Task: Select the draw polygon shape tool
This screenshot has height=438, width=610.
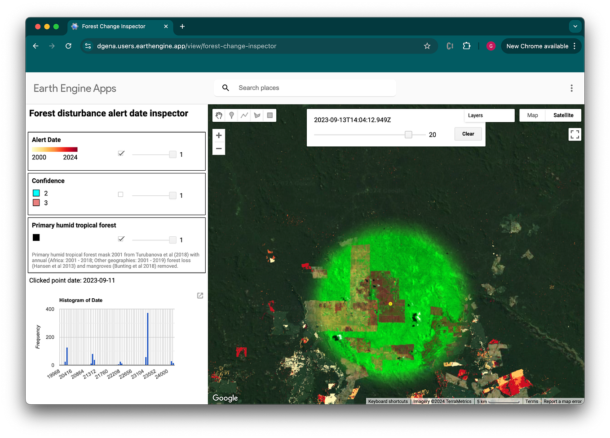Action: 257,115
